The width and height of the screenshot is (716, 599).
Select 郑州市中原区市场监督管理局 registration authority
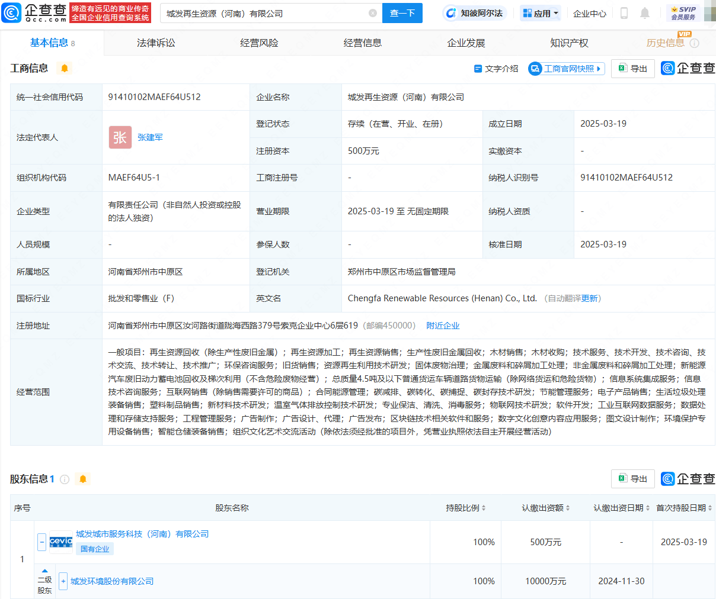402,272
